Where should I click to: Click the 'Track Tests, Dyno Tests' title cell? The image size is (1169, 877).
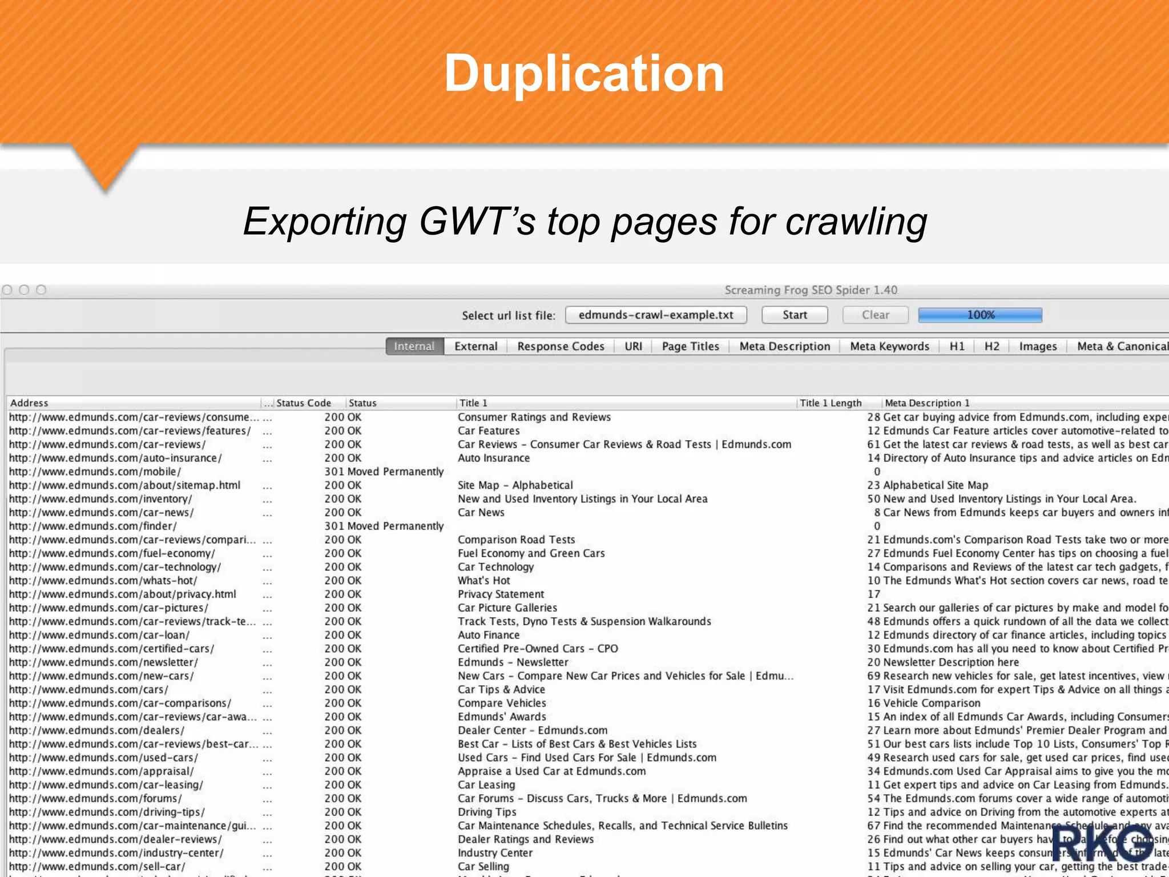click(584, 621)
